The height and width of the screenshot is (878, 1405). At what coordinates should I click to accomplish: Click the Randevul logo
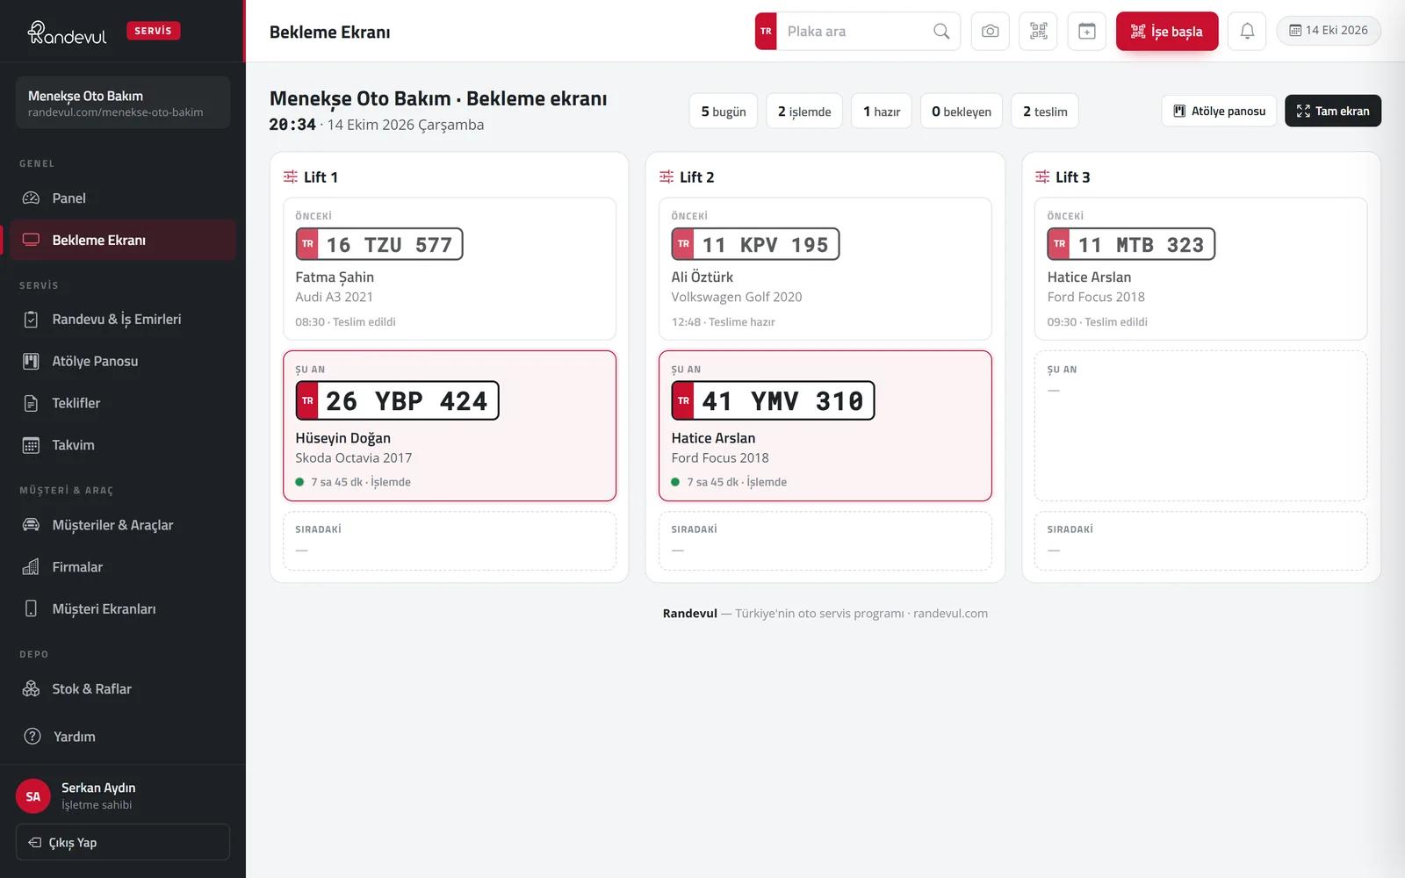[x=67, y=32]
